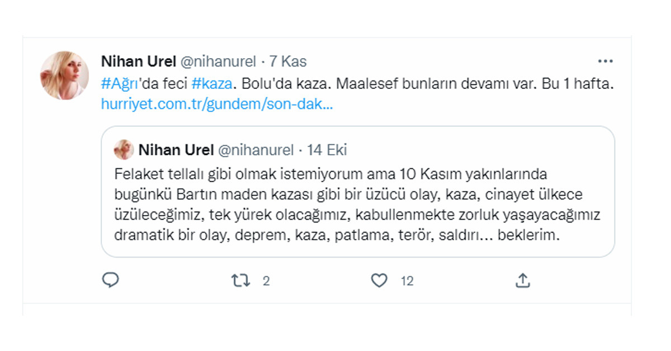Click the retweet arrows icon
Viewport: 671px width, 351px height.
[x=240, y=281]
